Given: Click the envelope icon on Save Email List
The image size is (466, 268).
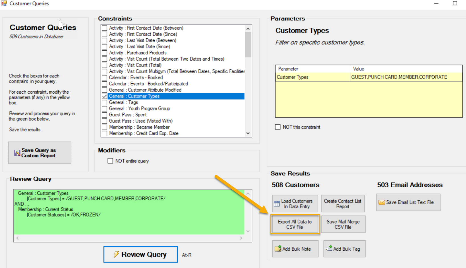Looking at the screenshot, I should click(x=382, y=202).
